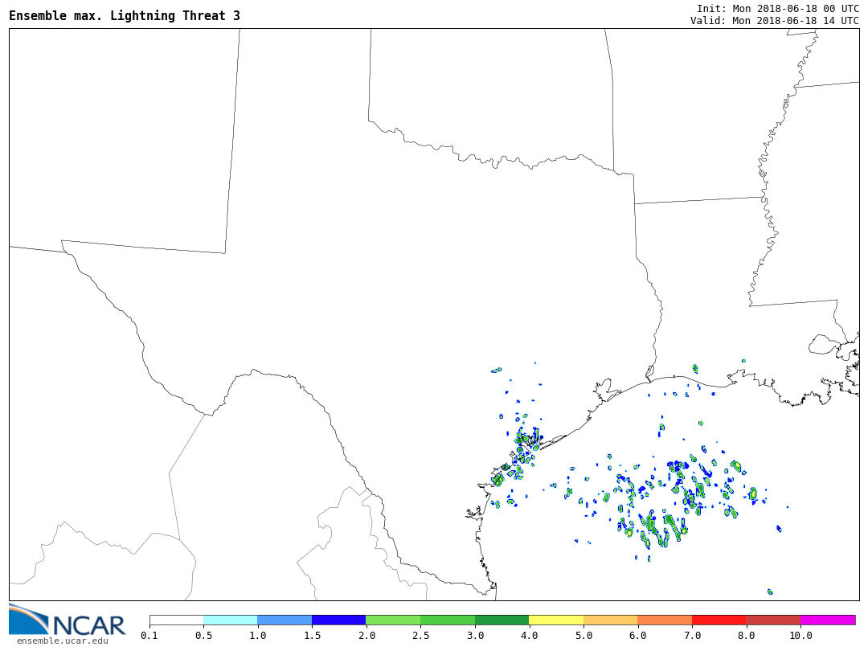Screen dimensions: 868x651
Task: Click the '5.0' tick label on the legend
Action: click(x=583, y=636)
